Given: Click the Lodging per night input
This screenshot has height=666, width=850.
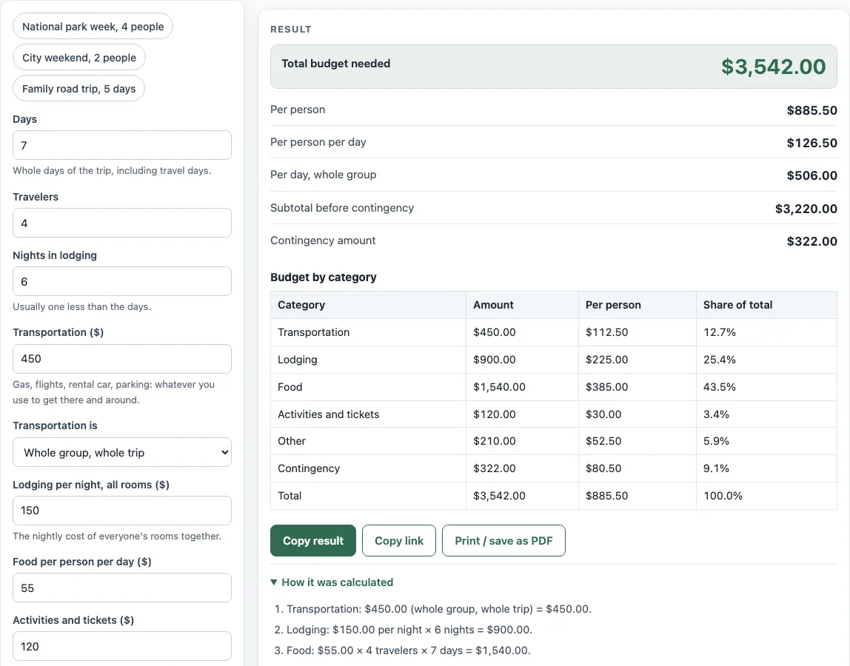Looking at the screenshot, I should click(x=122, y=511).
